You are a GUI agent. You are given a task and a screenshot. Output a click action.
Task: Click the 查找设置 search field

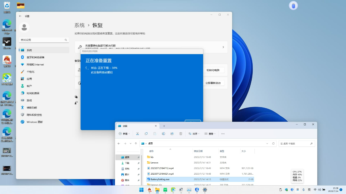point(44,40)
